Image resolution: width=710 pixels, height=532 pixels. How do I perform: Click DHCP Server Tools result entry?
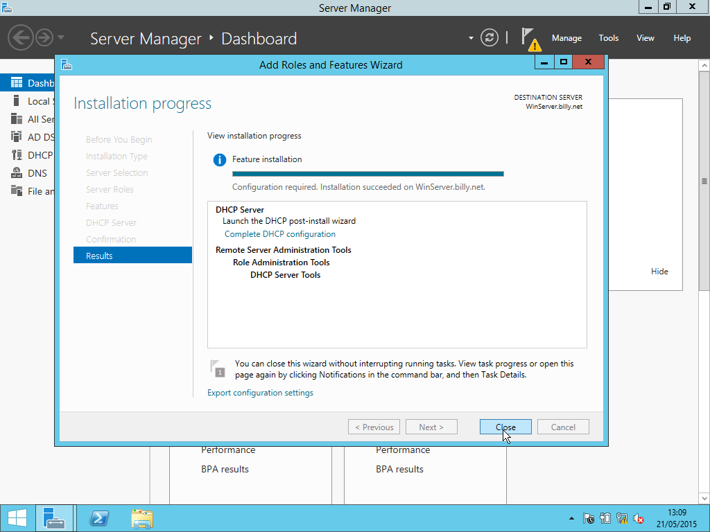click(x=285, y=274)
